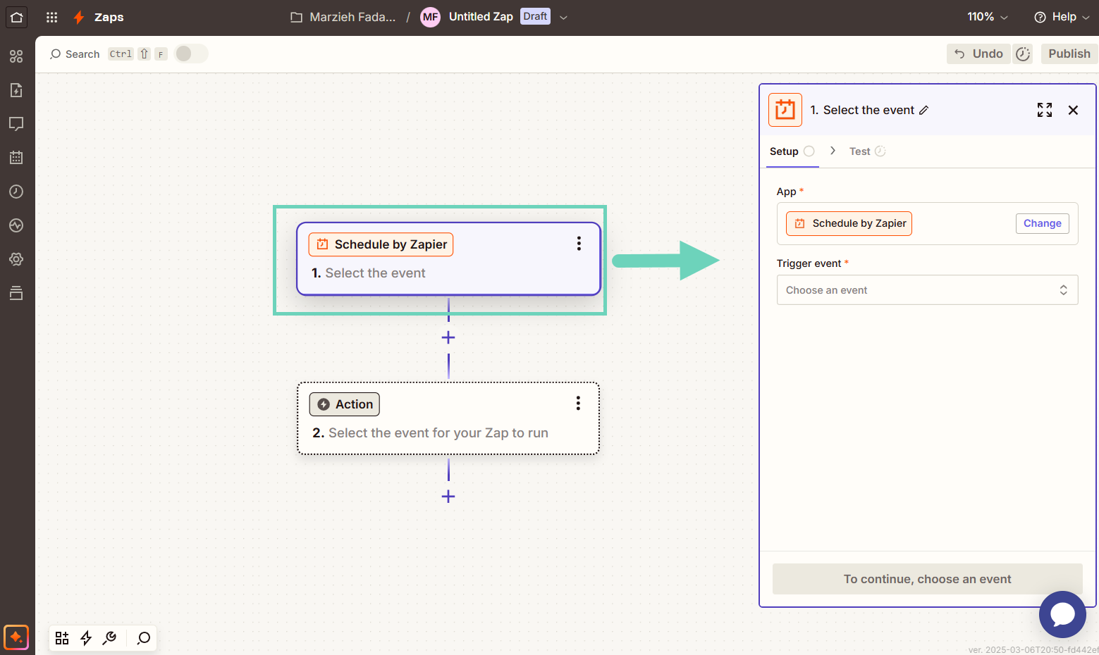Select the Action step card
Viewport: 1099px width, 655px height.
(448, 418)
